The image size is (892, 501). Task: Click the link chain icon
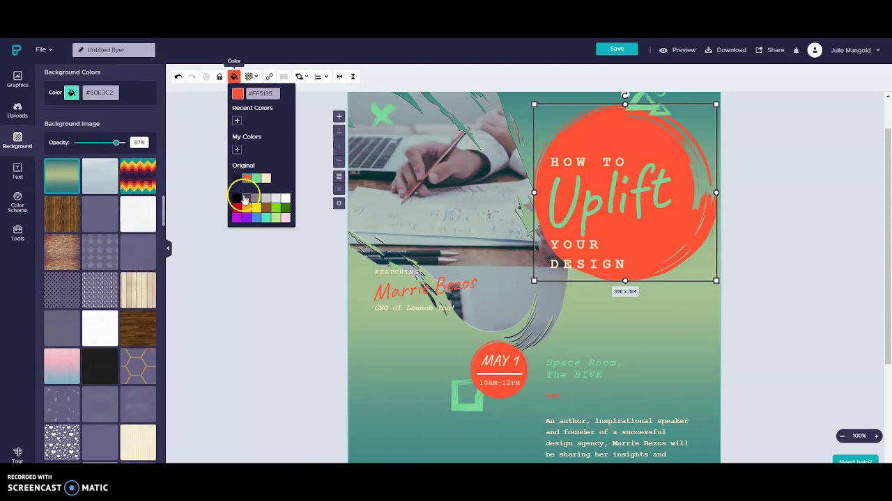[x=270, y=77]
